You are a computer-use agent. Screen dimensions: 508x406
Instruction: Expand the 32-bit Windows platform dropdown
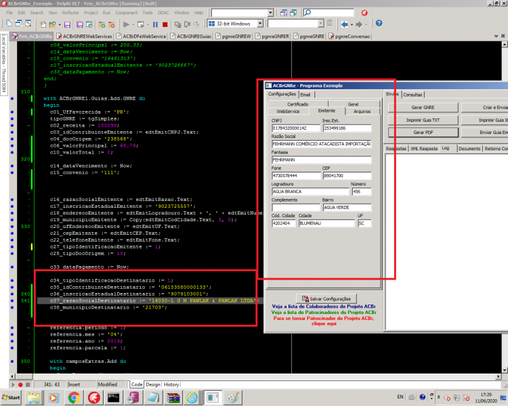tap(260, 24)
